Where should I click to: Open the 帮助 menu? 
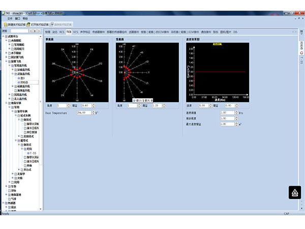(25, 18)
